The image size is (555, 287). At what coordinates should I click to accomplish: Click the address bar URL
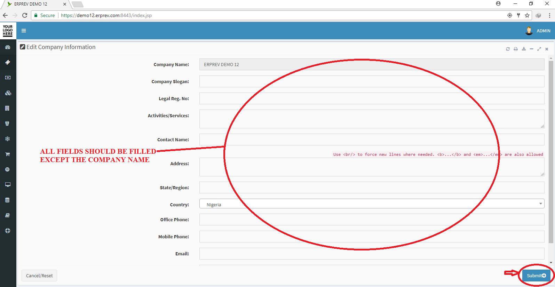(106, 15)
